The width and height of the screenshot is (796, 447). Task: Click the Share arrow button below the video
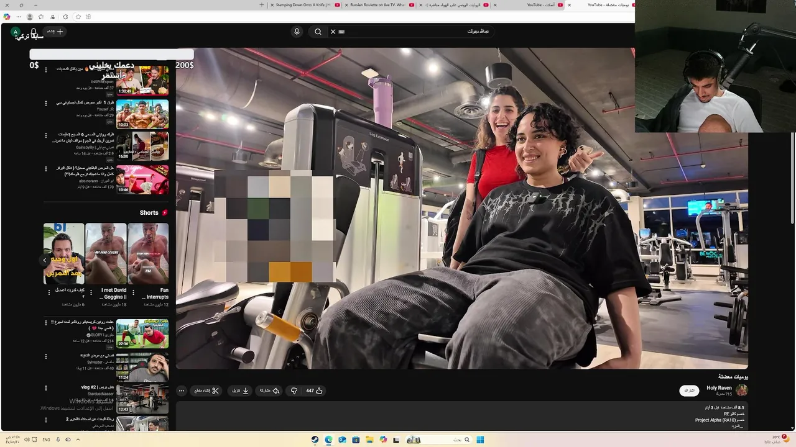(270, 391)
